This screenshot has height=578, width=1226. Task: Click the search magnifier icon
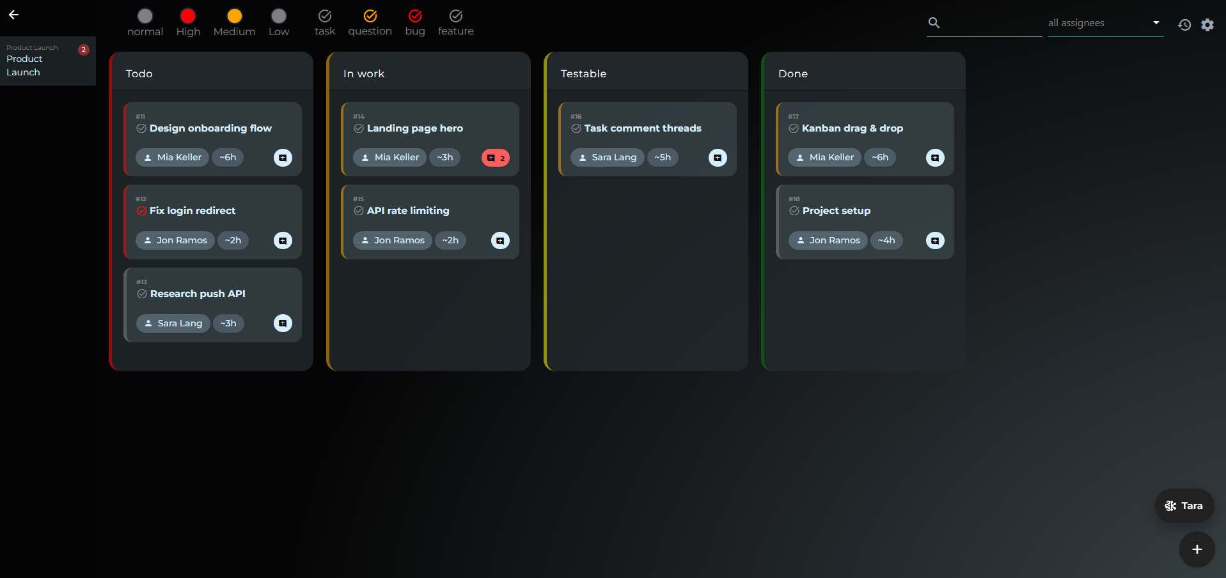pos(934,23)
